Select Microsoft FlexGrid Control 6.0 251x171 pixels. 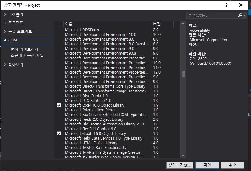118,129
